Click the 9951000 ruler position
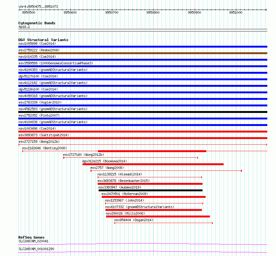Image resolution: width=276 pixels, height=256 pixels. pos(236,12)
